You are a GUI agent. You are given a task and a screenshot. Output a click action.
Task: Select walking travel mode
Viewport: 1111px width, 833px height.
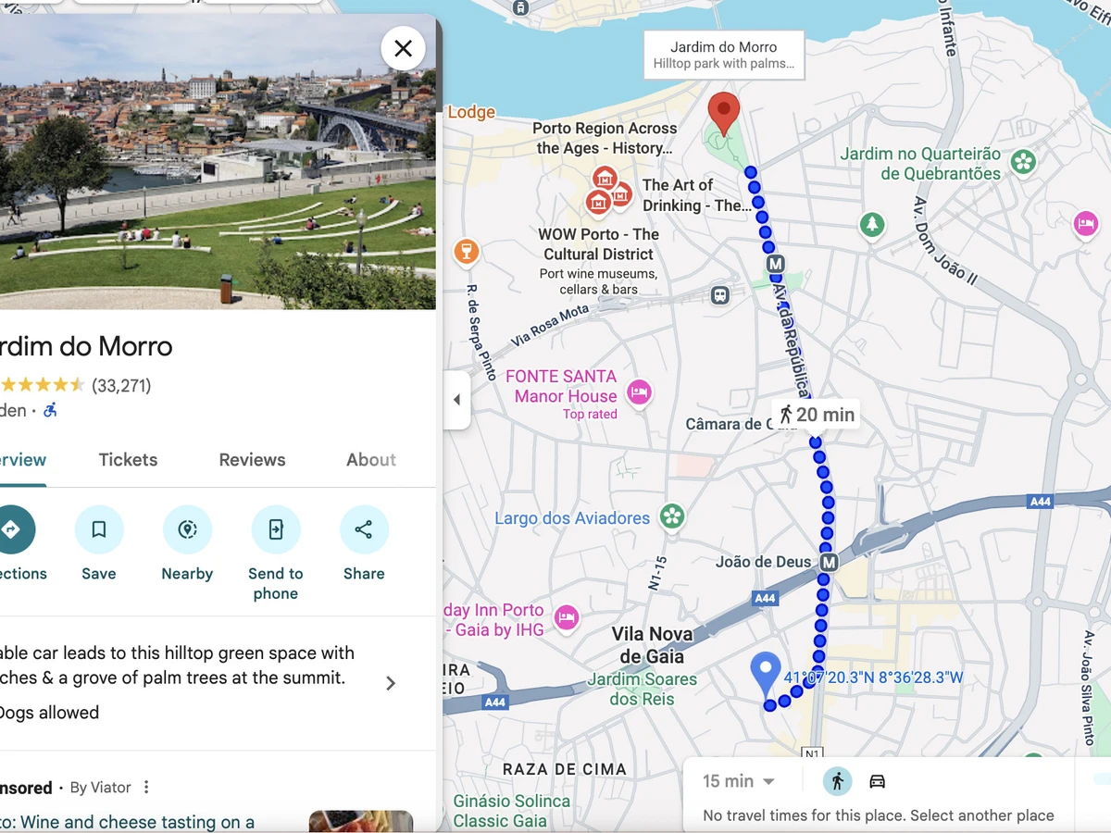pos(838,781)
